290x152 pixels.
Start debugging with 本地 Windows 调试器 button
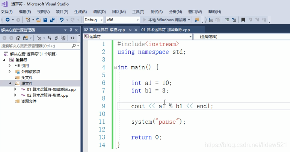pos(165,20)
